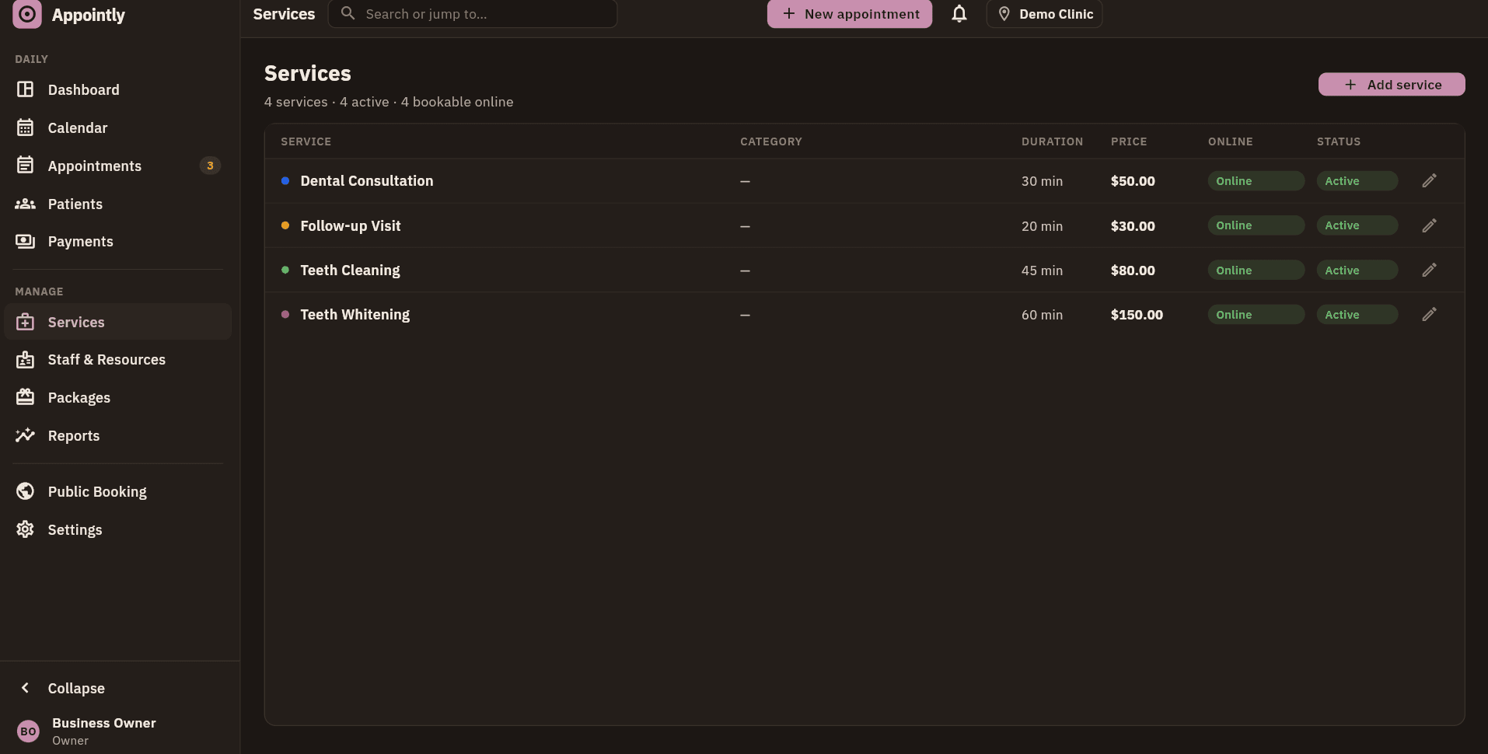Screen dimensions: 1488x754
Task: Focus the Search or jump to field
Action: coord(473,14)
